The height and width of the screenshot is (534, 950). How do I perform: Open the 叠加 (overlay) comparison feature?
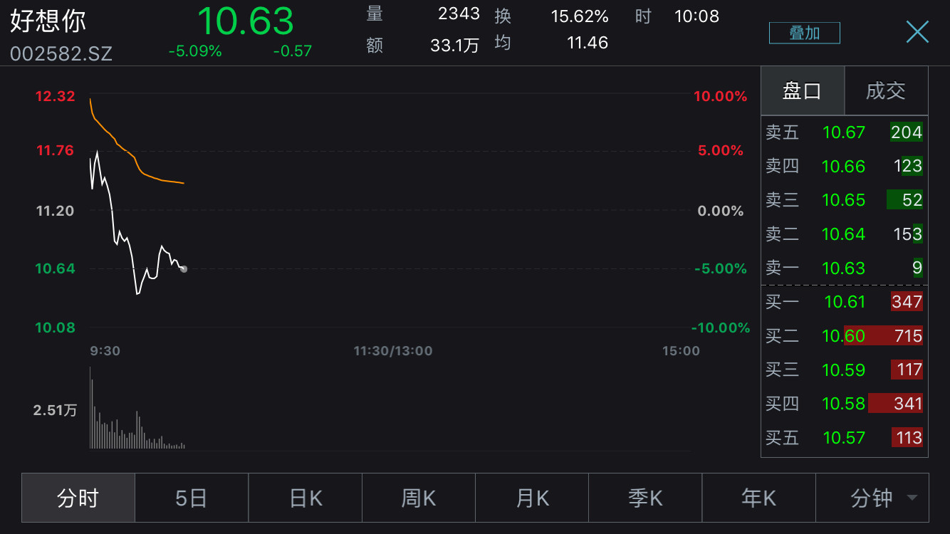pyautogui.click(x=804, y=32)
